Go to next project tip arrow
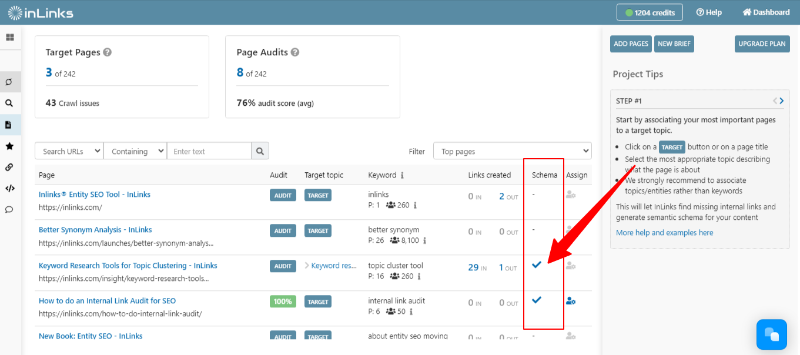Screen dimensions: 800x355 tap(782, 101)
